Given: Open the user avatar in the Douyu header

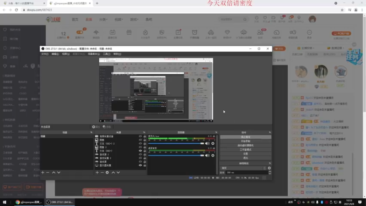Looking at the screenshot, I should (x=312, y=19).
